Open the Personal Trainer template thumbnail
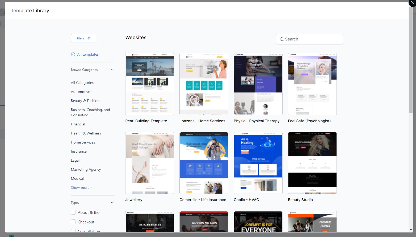Screen dimensions: 416x237 (x=312, y=222)
